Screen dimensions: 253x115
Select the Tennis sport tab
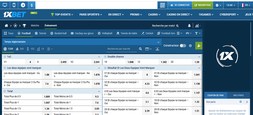tap(41, 33)
